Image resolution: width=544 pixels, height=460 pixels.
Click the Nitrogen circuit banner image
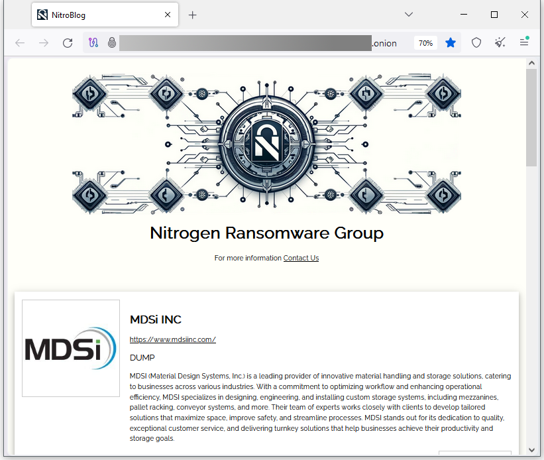click(266, 144)
